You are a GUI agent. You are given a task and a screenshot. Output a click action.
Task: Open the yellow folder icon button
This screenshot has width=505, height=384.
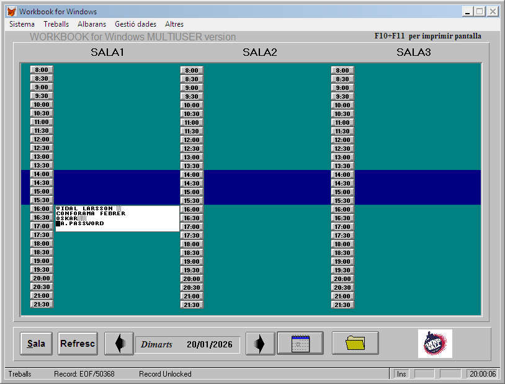click(x=355, y=343)
